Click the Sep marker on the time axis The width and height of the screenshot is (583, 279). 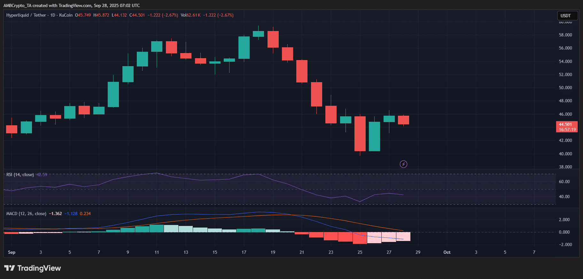coord(12,252)
